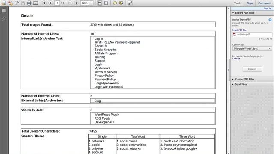This screenshot has height=154, width=274.
Task: Zoom in with the plus icon
Action: [77, 3]
